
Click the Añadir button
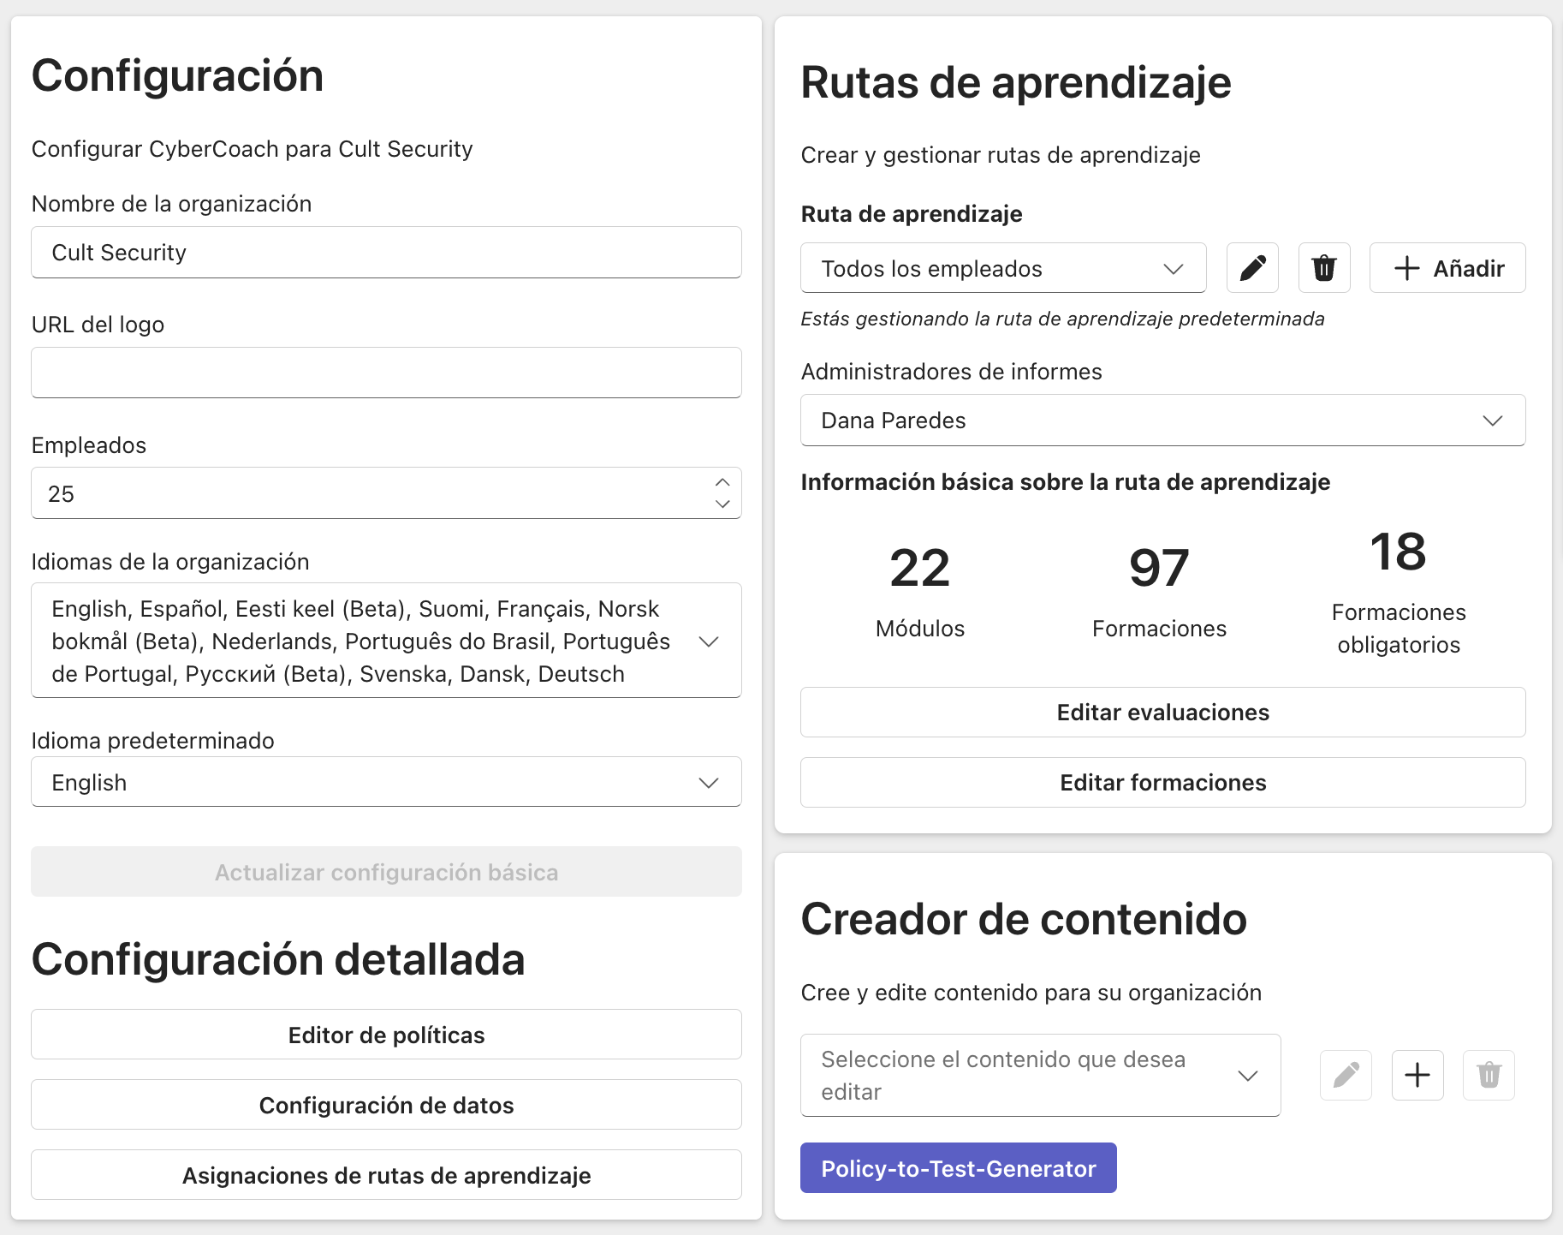1447,268
